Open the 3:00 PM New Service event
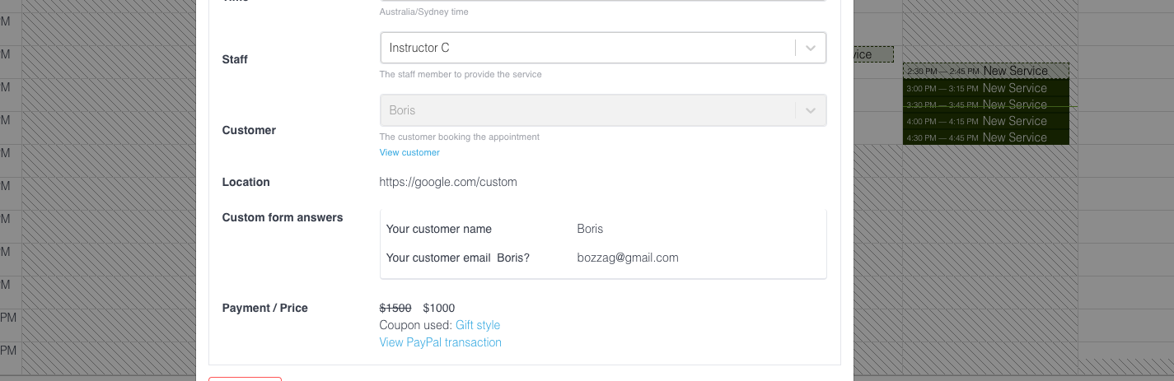This screenshot has width=1174, height=381. 985,88
